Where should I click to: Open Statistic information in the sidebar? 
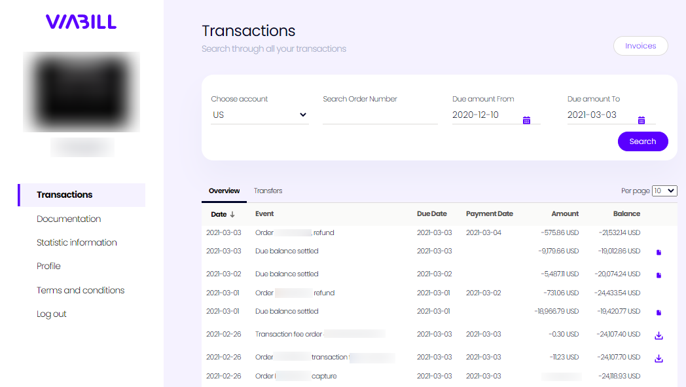[77, 242]
